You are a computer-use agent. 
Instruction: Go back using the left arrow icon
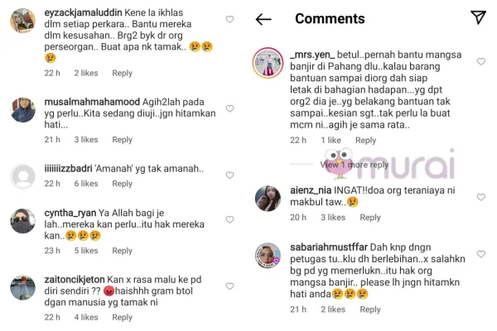263,19
